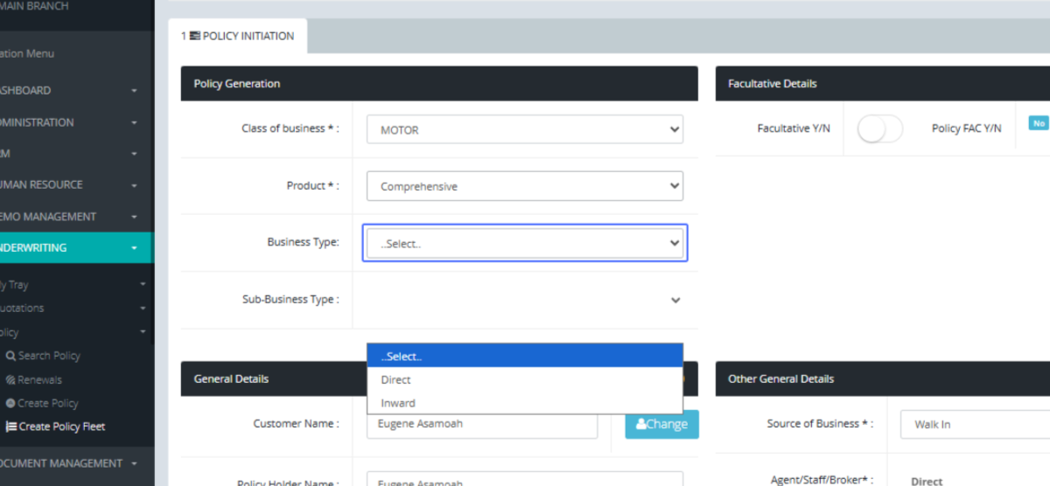
Task: Expand the Document Management menu
Action: tap(70, 463)
